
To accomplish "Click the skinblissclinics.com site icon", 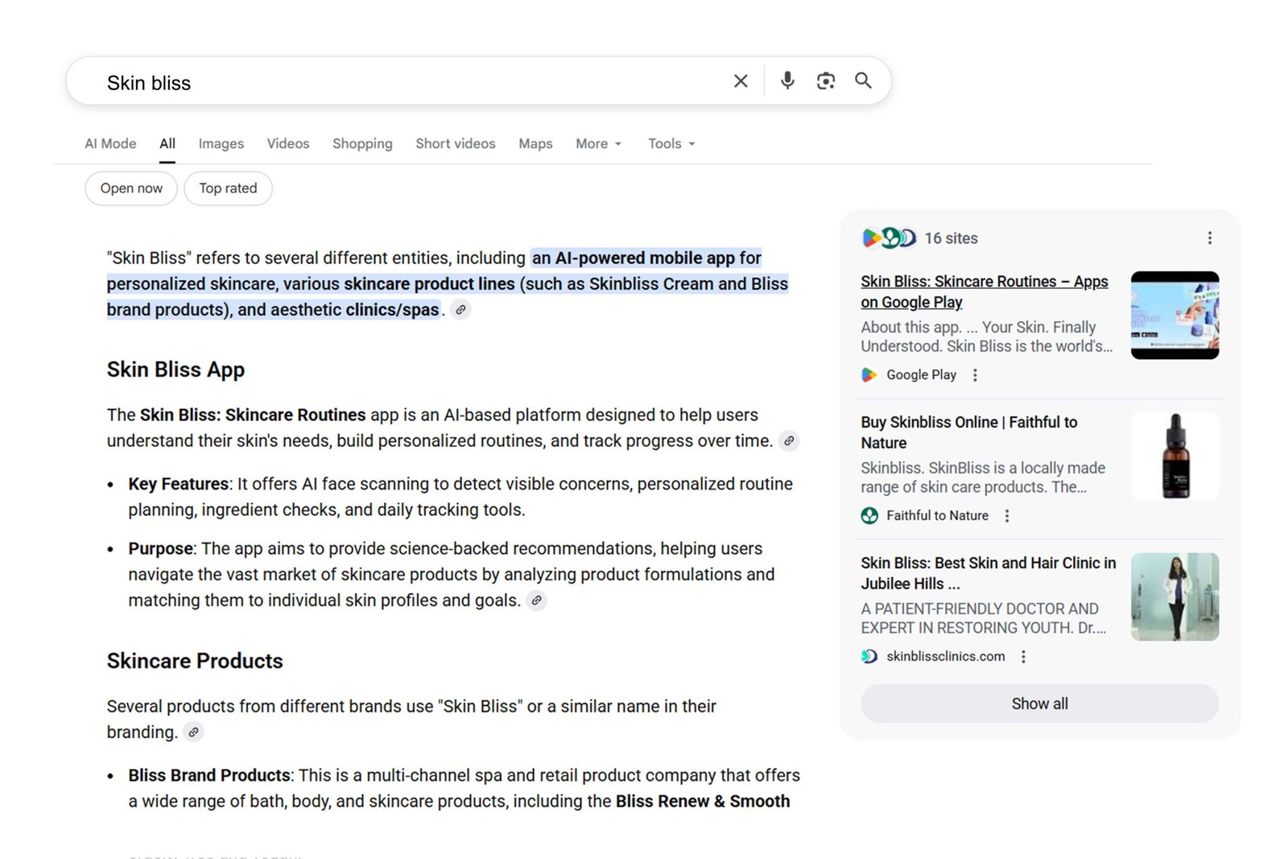I will [x=869, y=656].
